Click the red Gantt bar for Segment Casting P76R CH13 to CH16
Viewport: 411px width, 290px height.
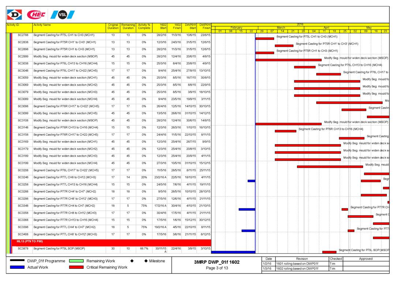tap(285, 131)
